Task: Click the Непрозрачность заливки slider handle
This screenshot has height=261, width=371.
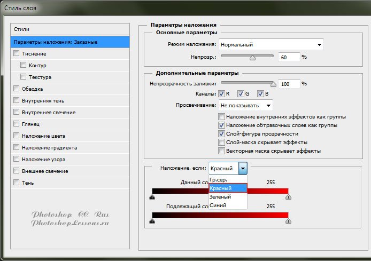Action: [273, 84]
